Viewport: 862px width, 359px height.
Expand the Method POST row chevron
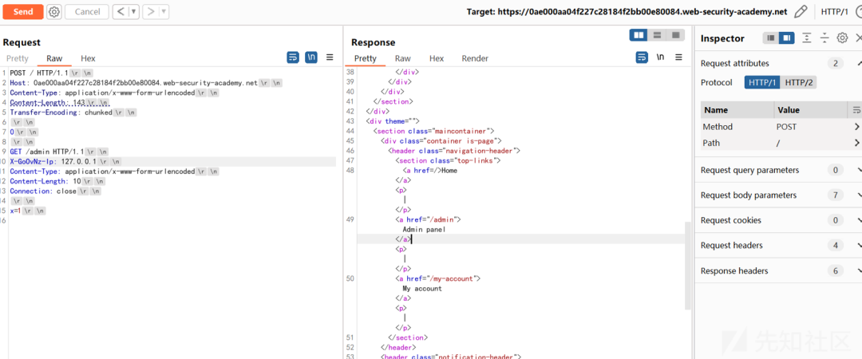pyautogui.click(x=856, y=127)
